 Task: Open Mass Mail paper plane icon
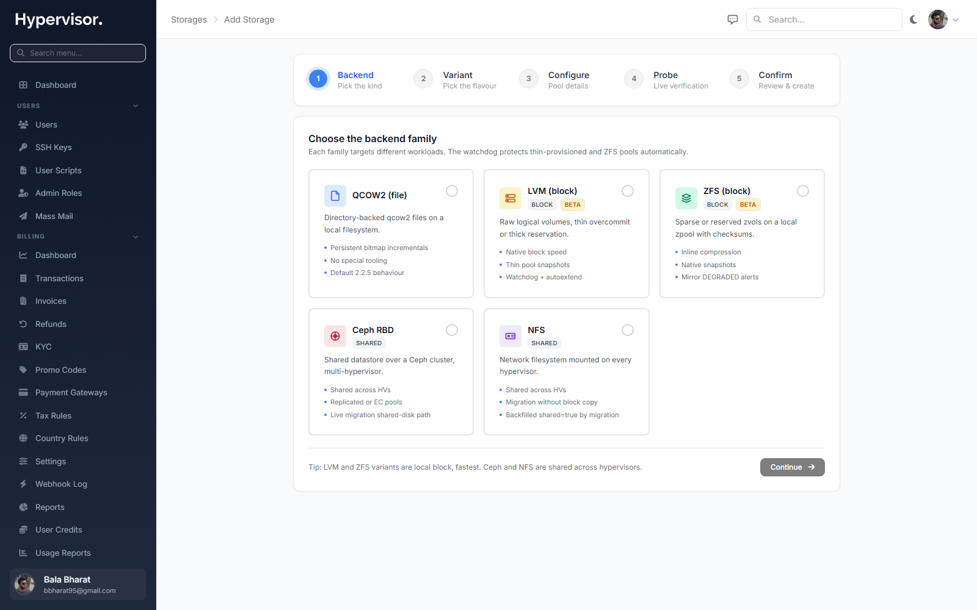point(23,216)
